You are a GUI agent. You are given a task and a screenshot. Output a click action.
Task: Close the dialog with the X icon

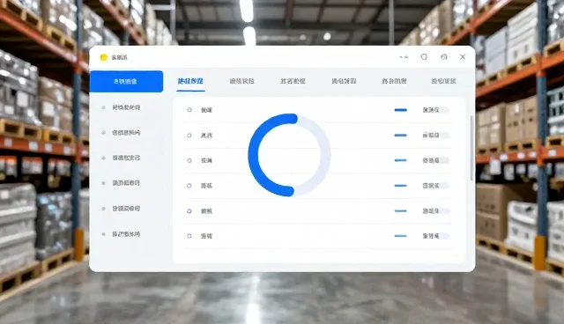coord(463,56)
